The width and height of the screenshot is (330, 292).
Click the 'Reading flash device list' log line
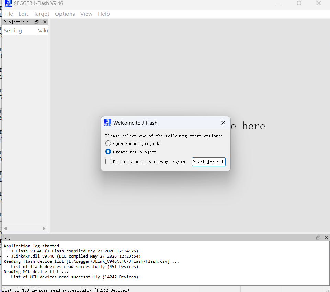[91, 261]
